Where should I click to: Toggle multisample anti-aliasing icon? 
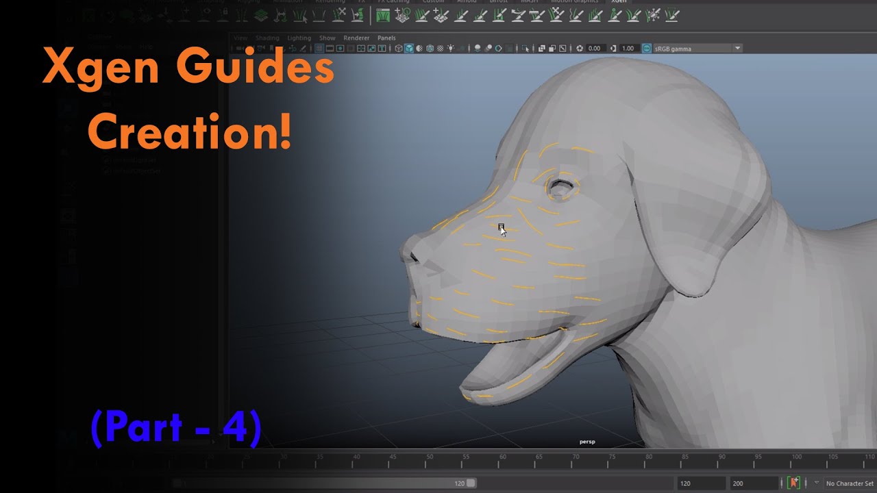coord(498,49)
